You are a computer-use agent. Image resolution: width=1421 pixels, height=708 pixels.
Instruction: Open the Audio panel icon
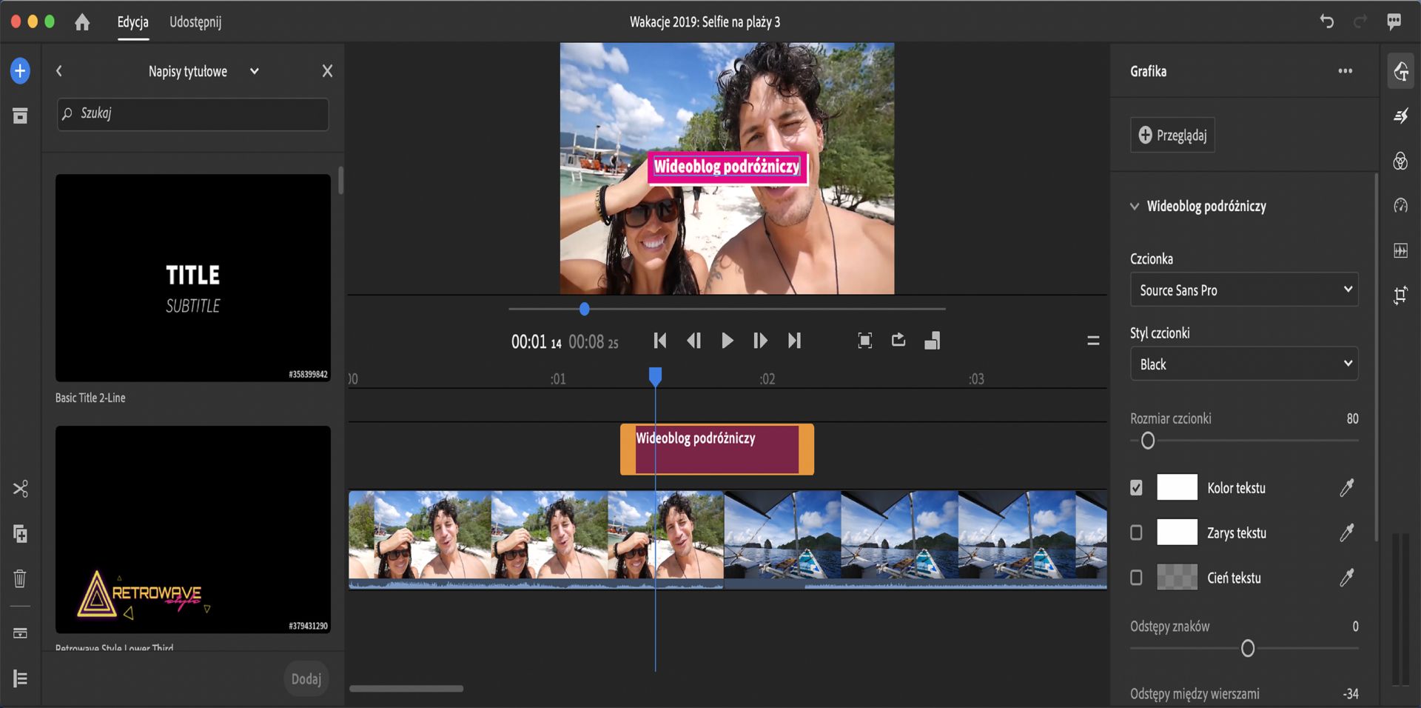[x=1400, y=250]
